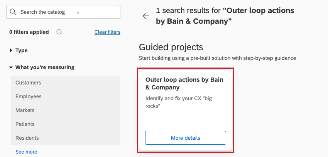Select the Employees filter option

point(29,96)
